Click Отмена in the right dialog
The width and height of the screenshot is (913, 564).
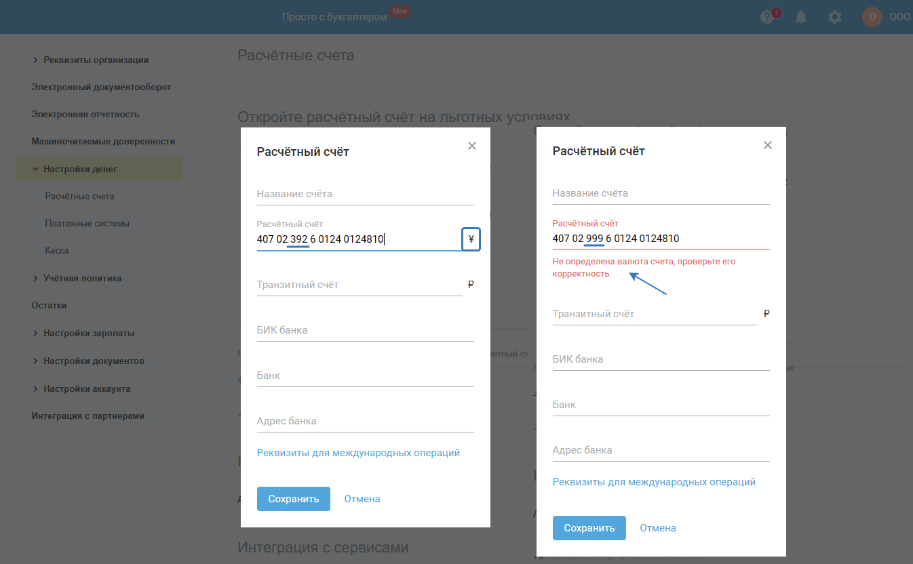658,528
